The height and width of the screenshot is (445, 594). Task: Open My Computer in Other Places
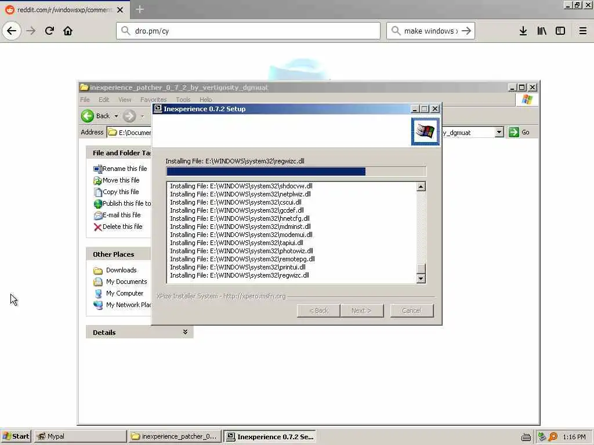click(118, 293)
